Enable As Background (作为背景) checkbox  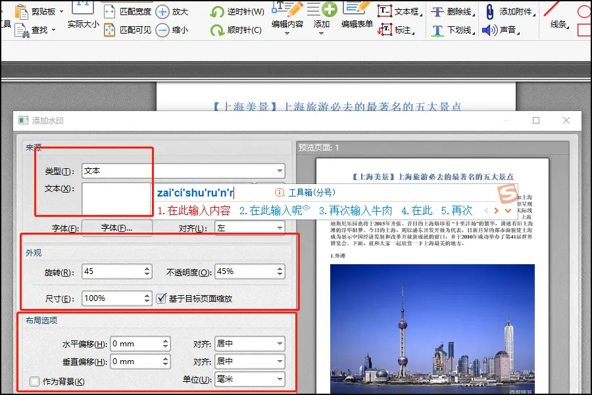pyautogui.click(x=35, y=381)
